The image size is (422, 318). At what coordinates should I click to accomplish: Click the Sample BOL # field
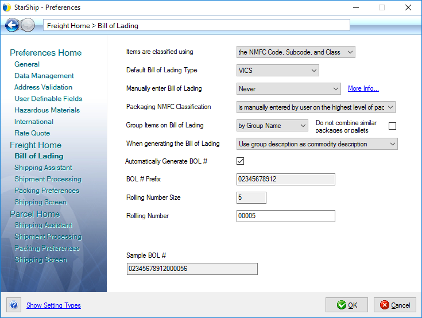point(192,269)
